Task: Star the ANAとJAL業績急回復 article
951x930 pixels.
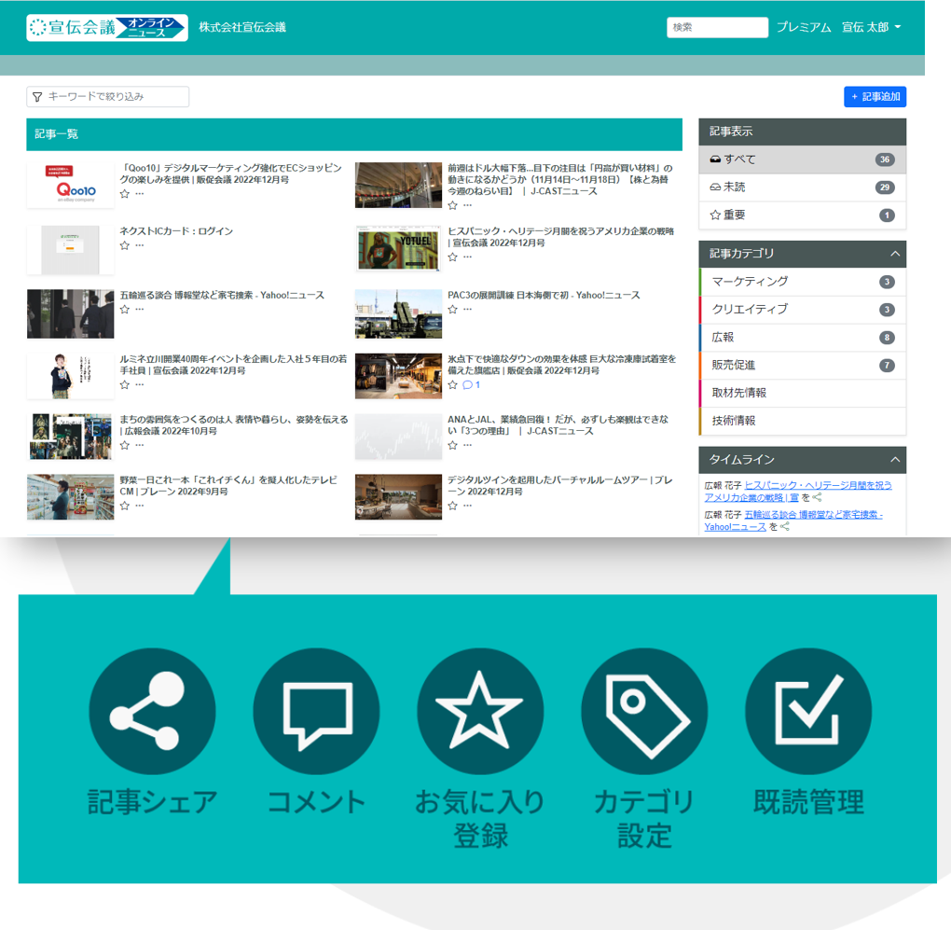Action: point(452,445)
